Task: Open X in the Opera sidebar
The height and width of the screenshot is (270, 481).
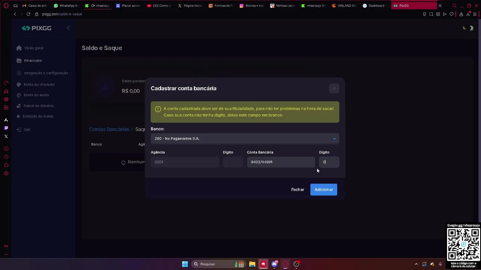Action: (6, 136)
